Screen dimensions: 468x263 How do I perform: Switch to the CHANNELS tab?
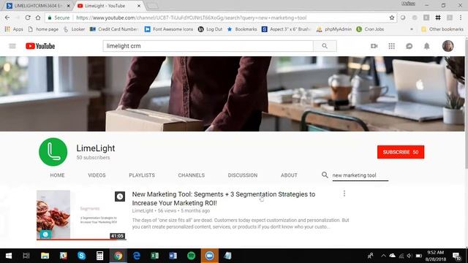pos(192,175)
